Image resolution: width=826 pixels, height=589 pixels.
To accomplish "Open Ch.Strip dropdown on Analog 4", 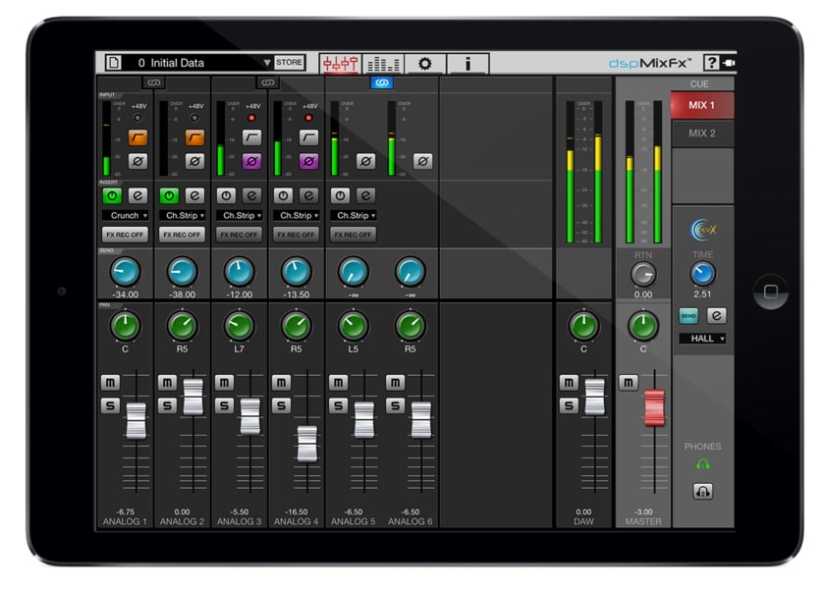I will click(x=296, y=215).
